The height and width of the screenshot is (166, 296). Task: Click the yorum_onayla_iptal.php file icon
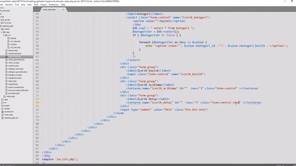click(x=6, y=90)
